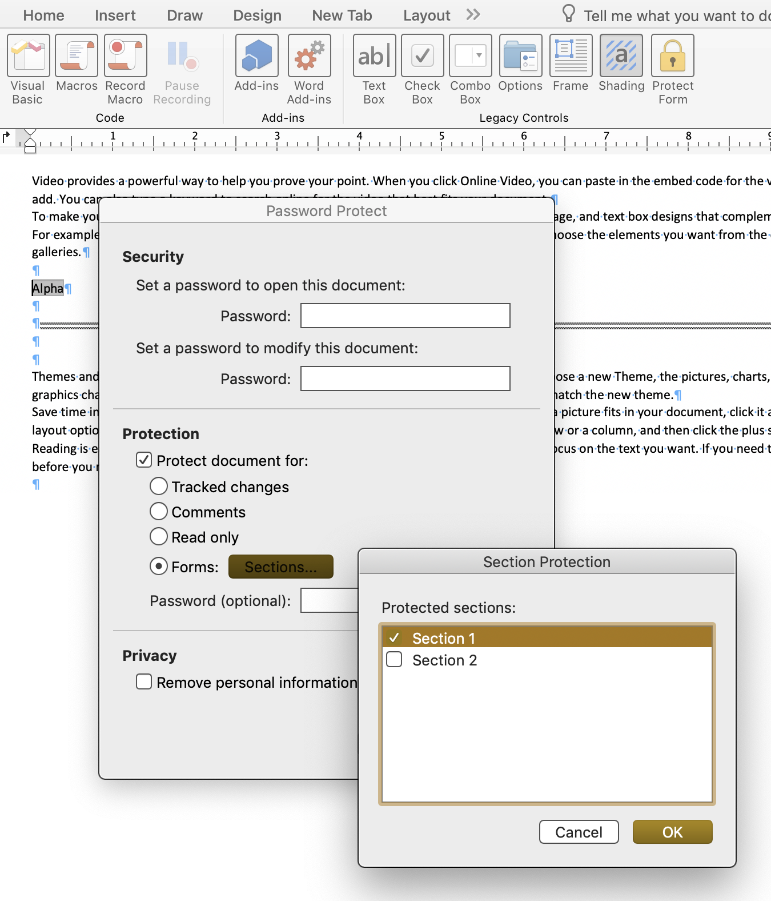Start Record Macro
This screenshot has height=901, width=771.
[x=125, y=55]
